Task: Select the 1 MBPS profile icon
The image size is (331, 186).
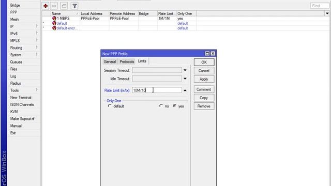Action: 54,19
